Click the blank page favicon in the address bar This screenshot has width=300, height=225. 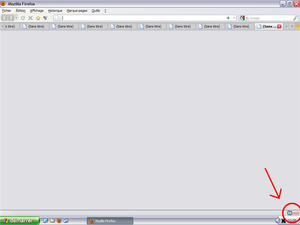click(57, 18)
